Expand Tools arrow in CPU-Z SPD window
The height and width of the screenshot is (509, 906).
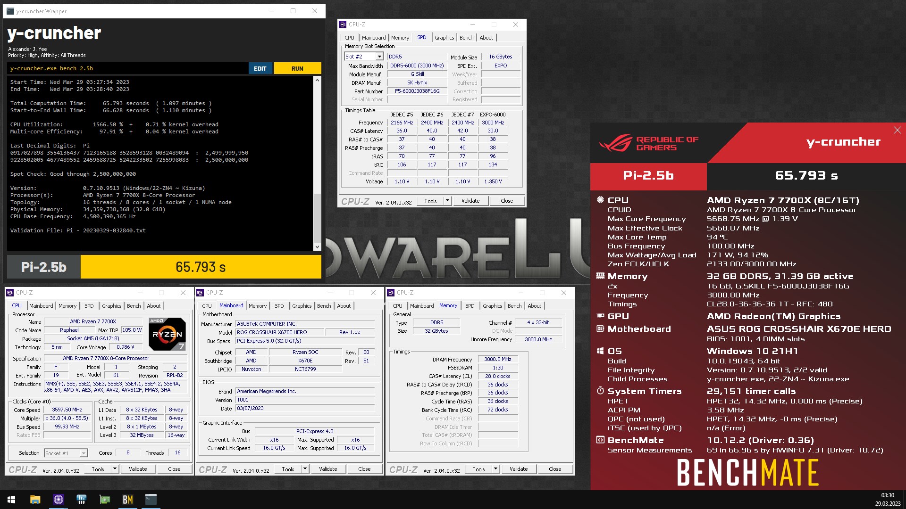pyautogui.click(x=447, y=201)
